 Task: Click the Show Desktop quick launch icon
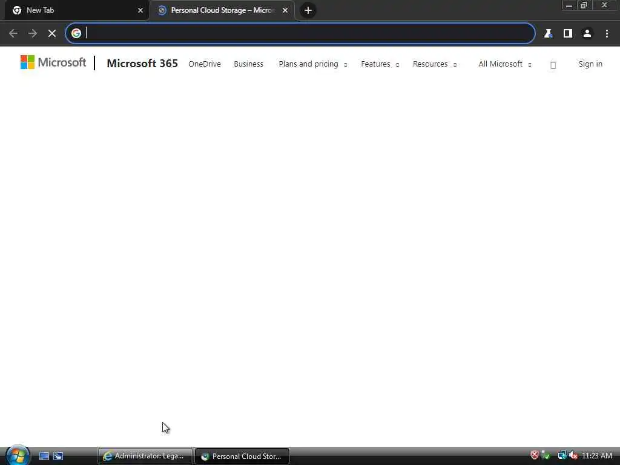[x=44, y=457]
